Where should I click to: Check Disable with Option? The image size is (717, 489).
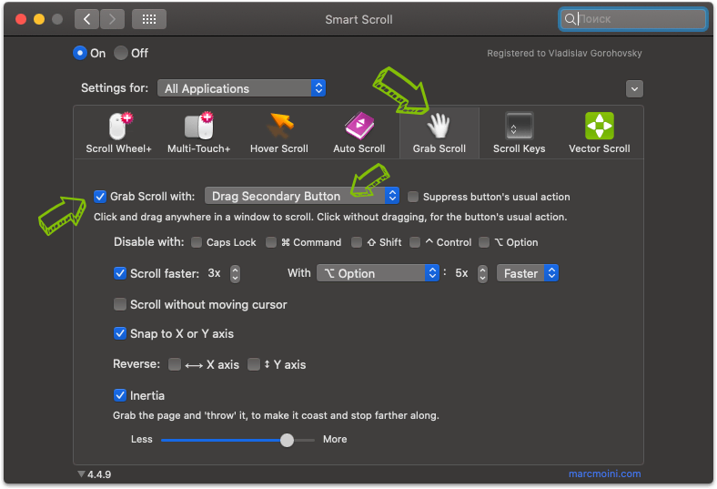pyautogui.click(x=484, y=242)
